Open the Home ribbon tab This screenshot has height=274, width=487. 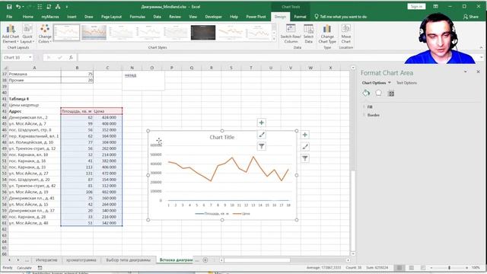point(27,17)
